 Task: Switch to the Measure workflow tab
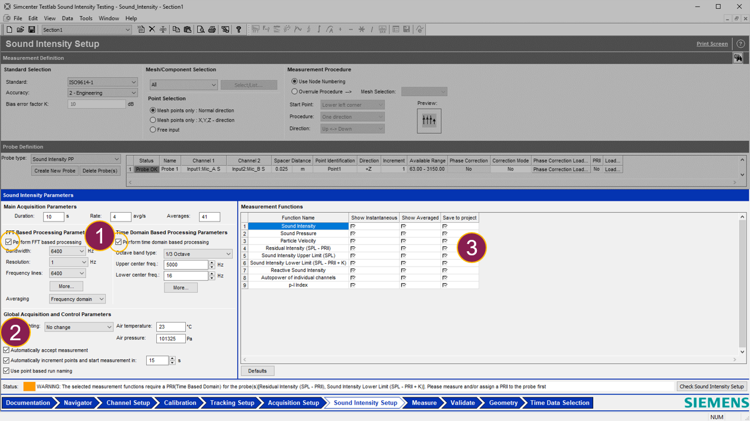click(424, 403)
